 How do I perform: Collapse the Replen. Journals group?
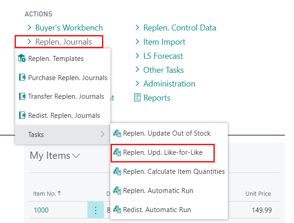point(29,42)
